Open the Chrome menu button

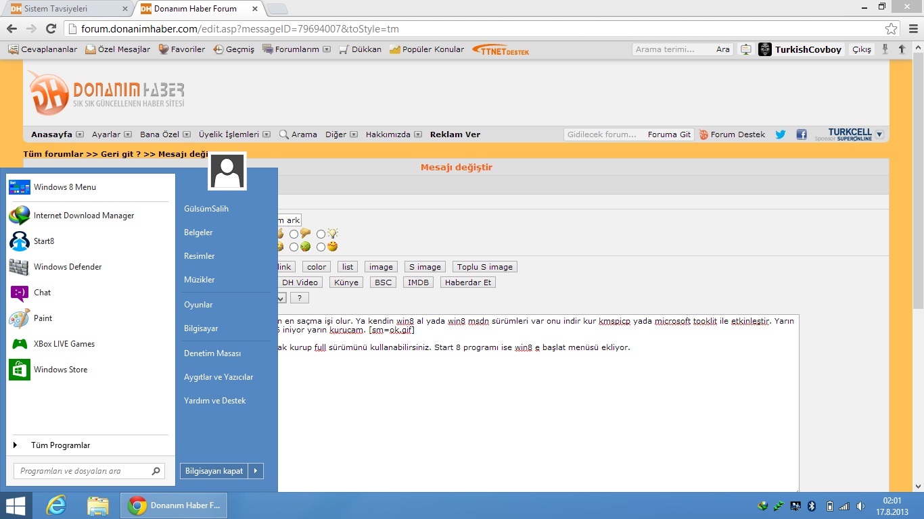[912, 29]
